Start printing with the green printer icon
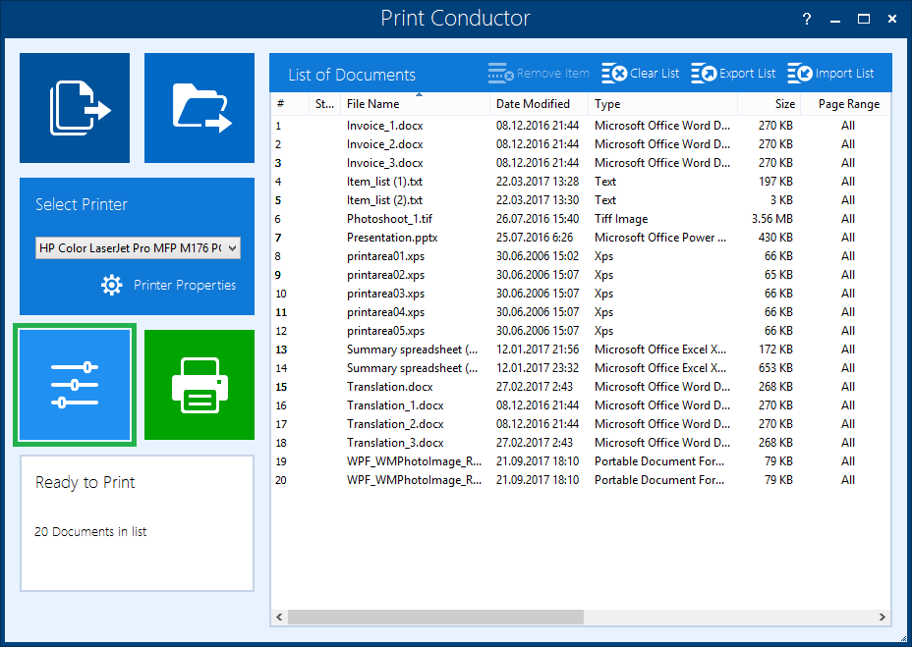This screenshot has height=647, width=912. tap(199, 384)
